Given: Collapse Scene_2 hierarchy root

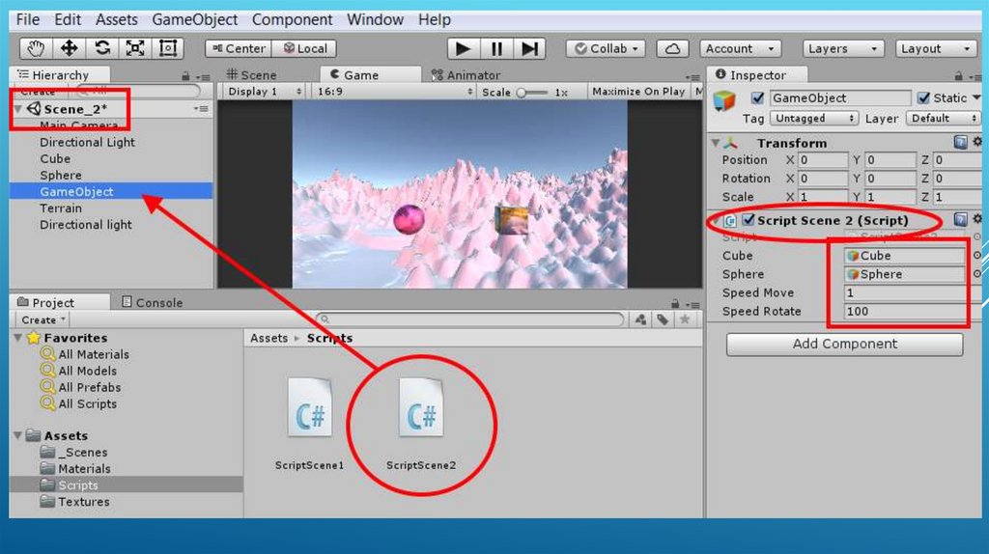Looking at the screenshot, I should (x=19, y=109).
